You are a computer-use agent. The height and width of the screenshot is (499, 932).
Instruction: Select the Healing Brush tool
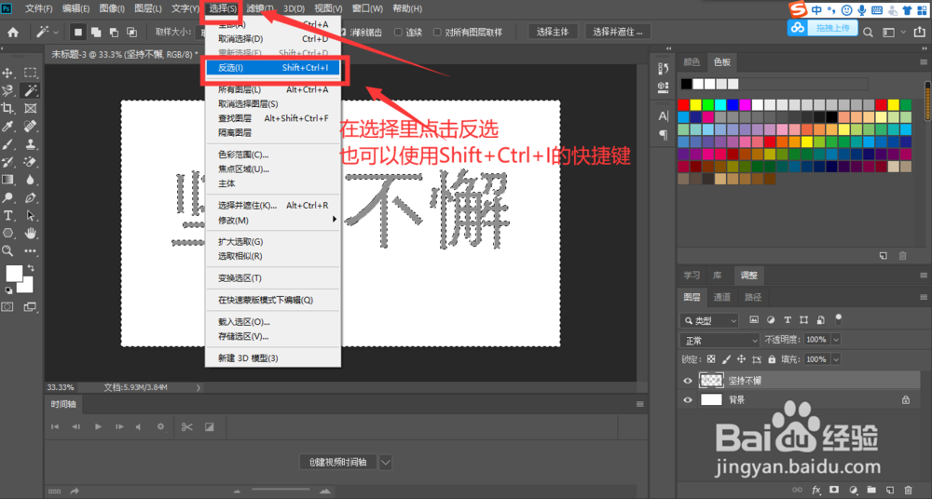31,126
